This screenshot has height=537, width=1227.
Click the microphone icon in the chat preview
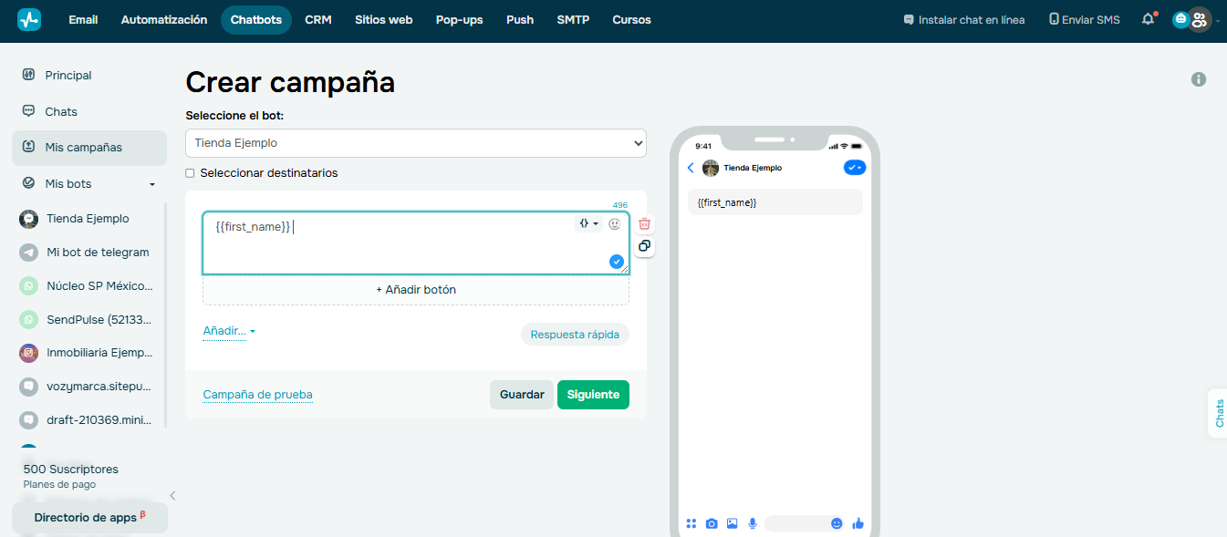click(x=753, y=523)
